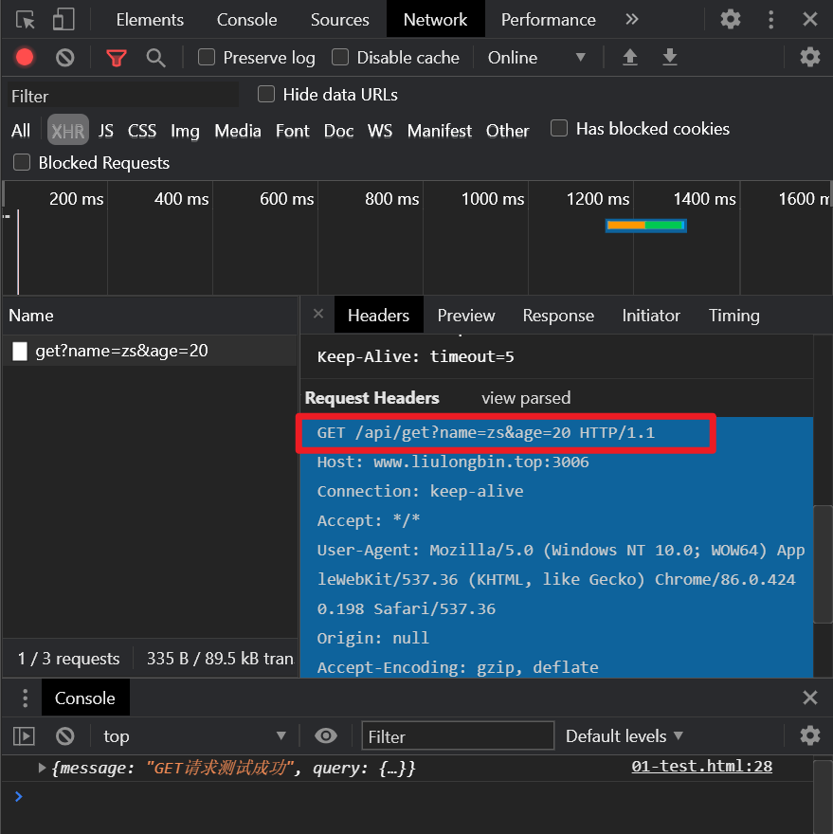Screen dimensions: 833x834
Task: Switch to the Response tab
Action: coord(558,316)
